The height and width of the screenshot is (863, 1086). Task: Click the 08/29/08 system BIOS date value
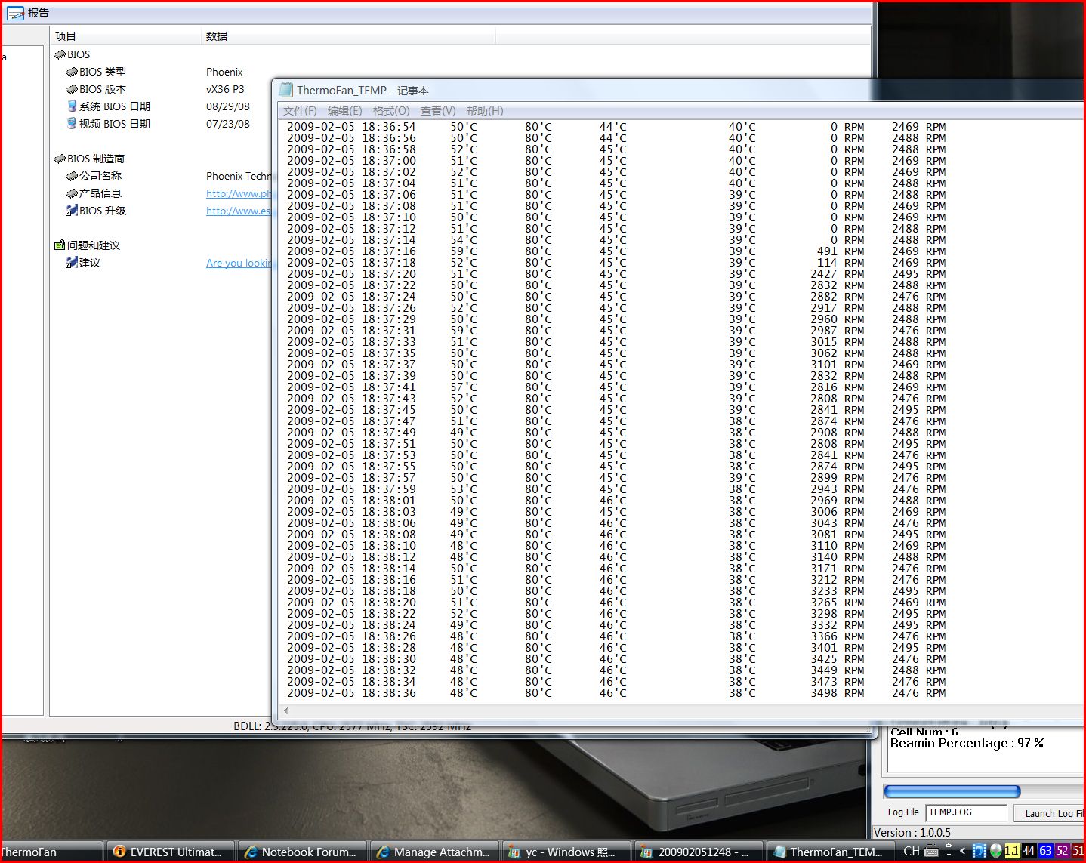228,106
